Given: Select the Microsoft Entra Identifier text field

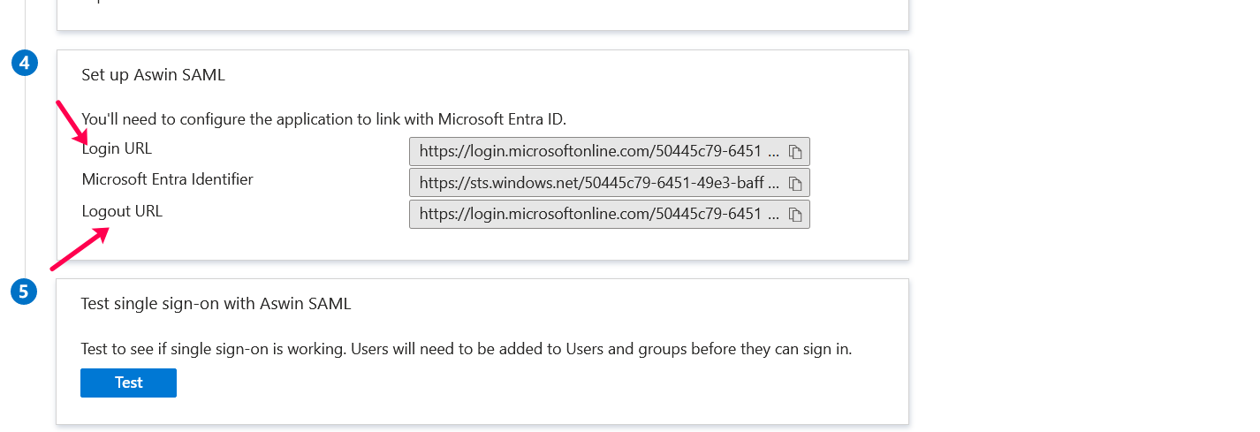Looking at the screenshot, I should pos(597,184).
